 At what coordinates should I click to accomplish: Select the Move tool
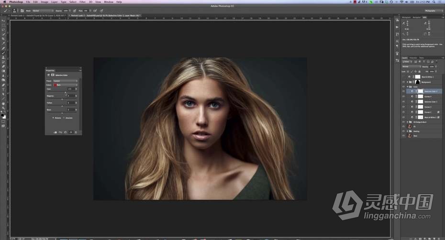pos(3,21)
